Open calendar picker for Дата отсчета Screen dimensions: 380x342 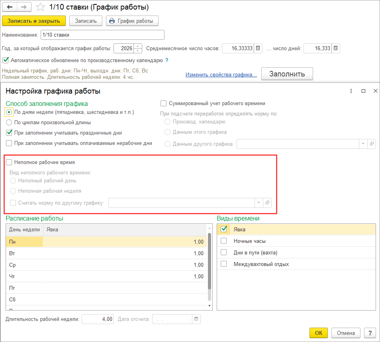[x=196, y=319]
